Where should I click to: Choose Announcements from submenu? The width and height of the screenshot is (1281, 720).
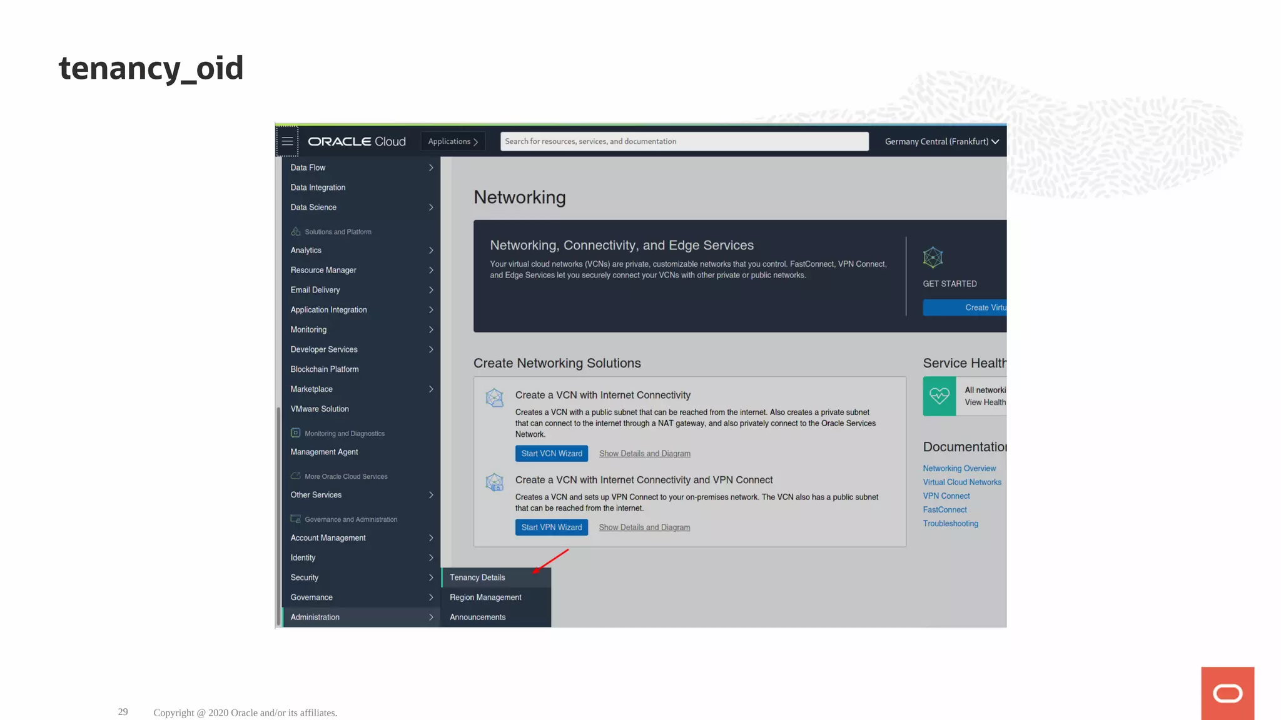point(496,617)
